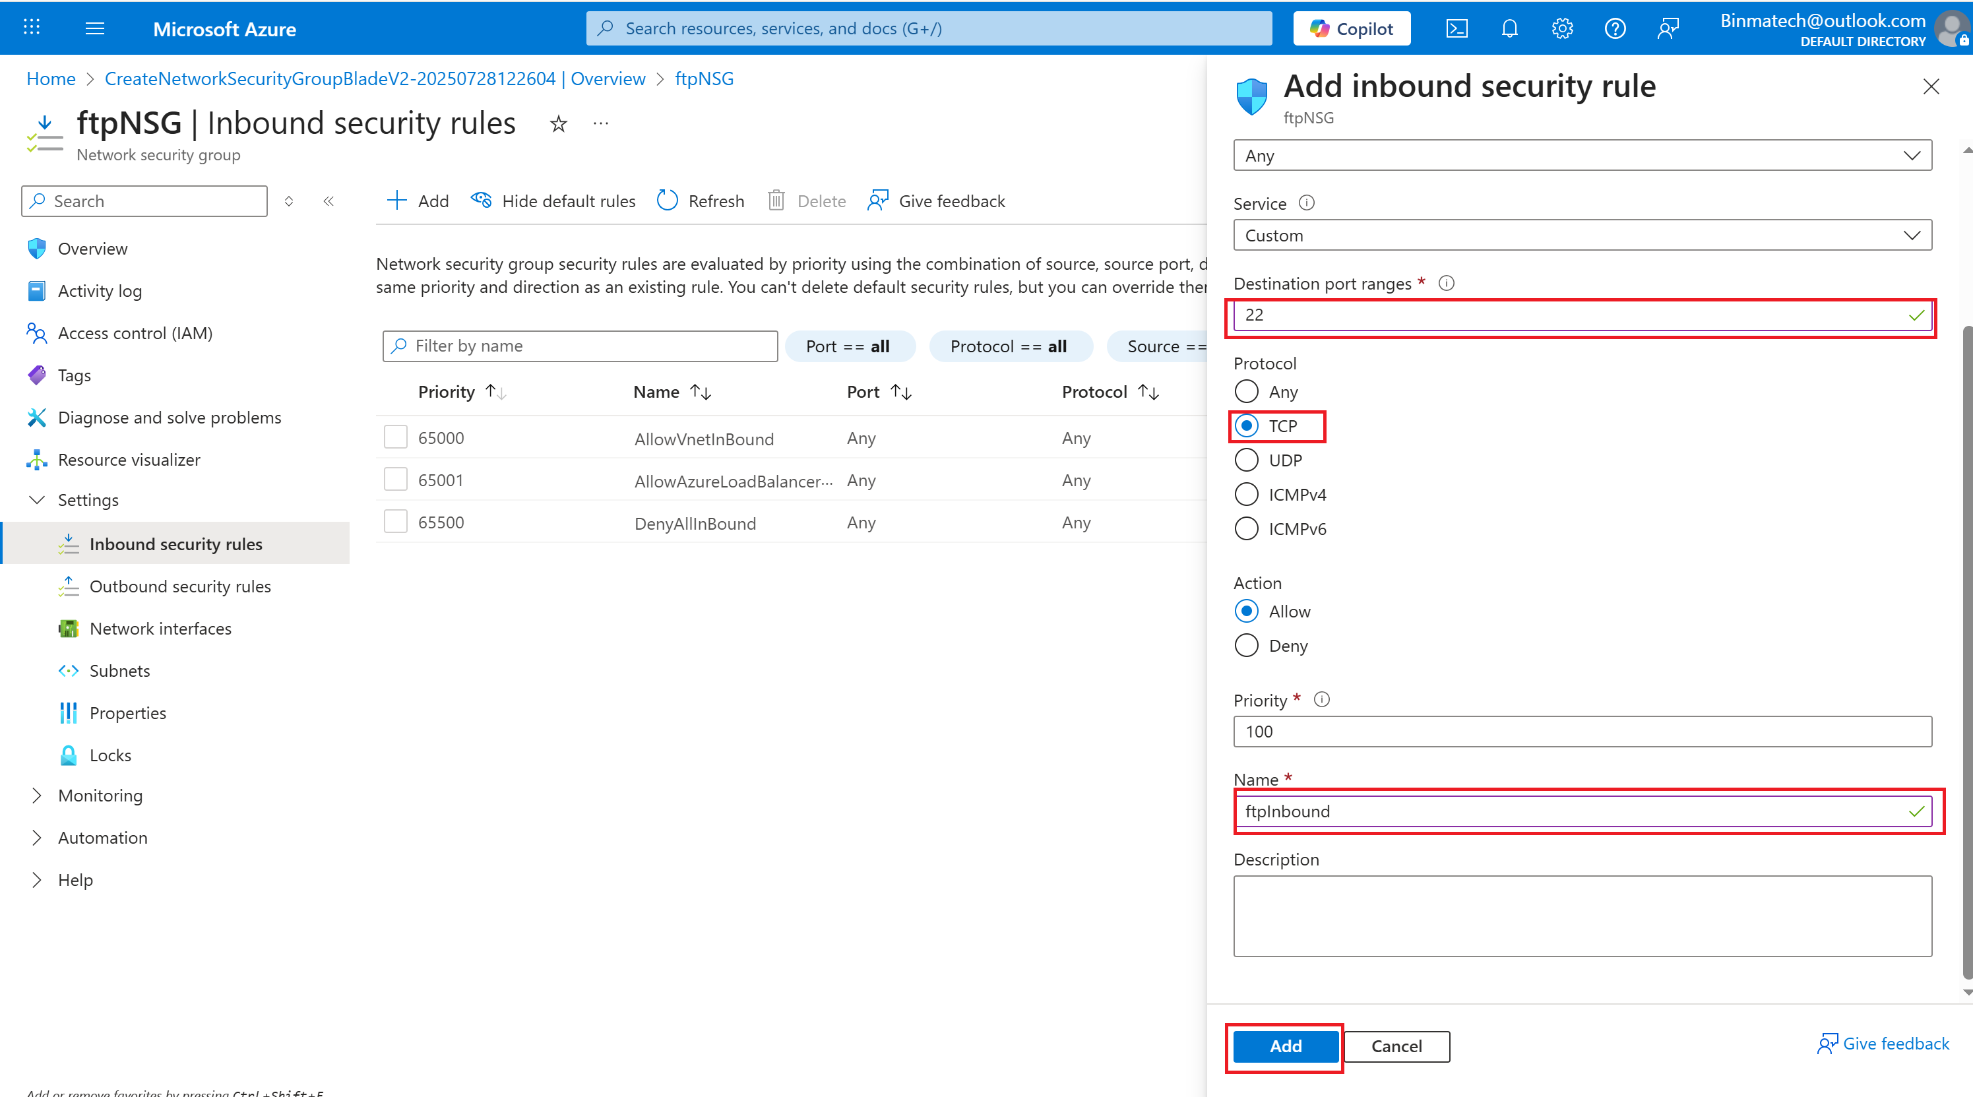
Task: Open the notifications bell
Action: click(1509, 28)
